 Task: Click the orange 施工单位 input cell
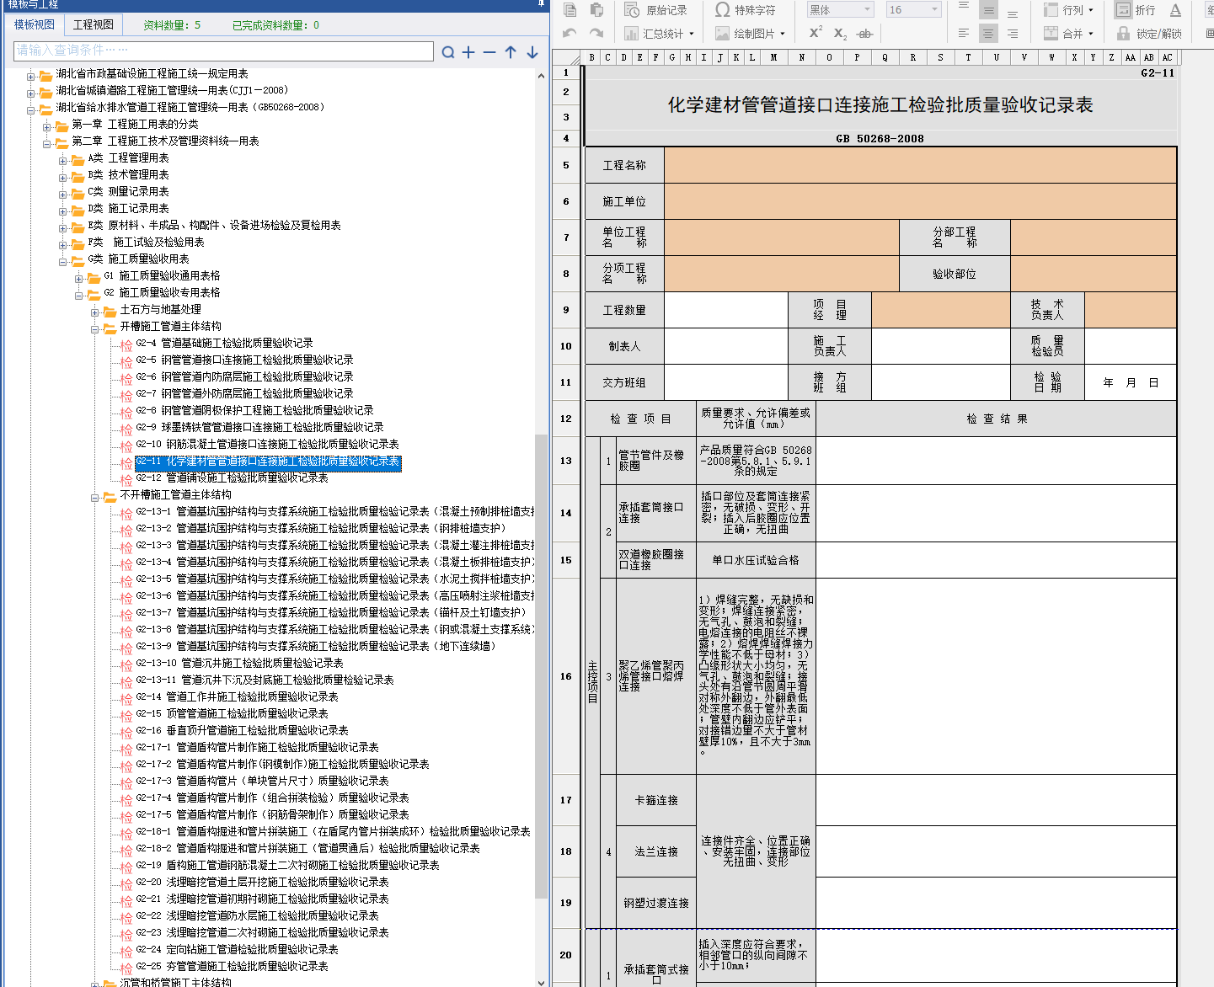[x=920, y=201]
